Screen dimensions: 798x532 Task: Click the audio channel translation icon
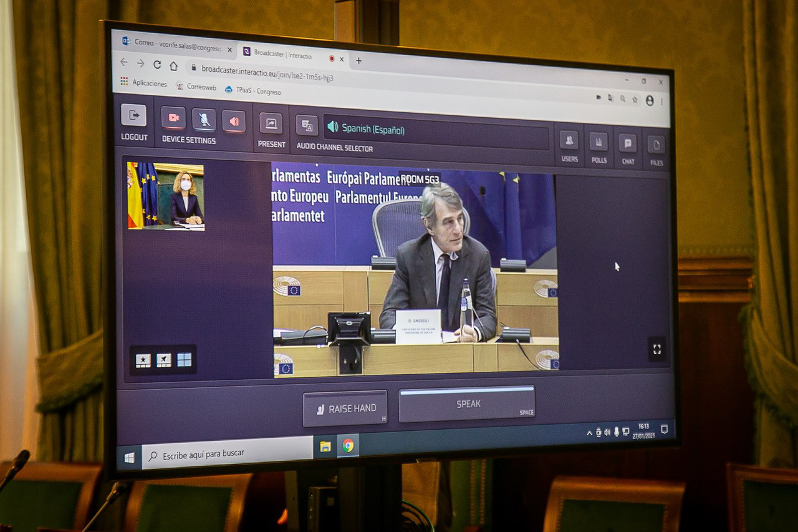(307, 125)
